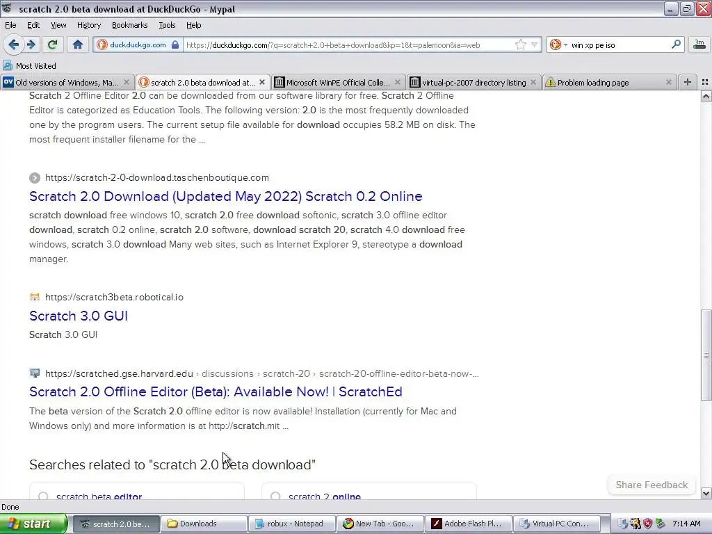Close the virtual-pc-2007 directory listing tab
The height and width of the screenshot is (534, 712).
[533, 82]
